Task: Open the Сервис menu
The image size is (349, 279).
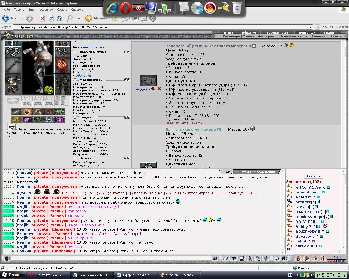Action: click(x=62, y=10)
